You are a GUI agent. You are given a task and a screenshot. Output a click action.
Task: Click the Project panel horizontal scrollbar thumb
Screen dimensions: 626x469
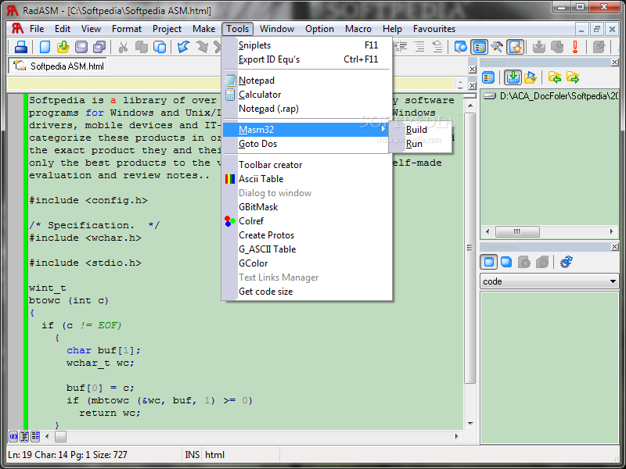point(517,231)
